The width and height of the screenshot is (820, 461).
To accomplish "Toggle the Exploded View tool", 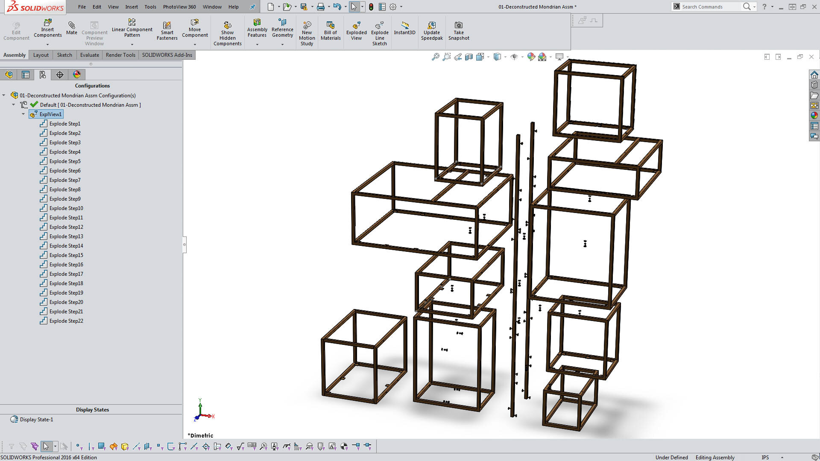I will [356, 31].
